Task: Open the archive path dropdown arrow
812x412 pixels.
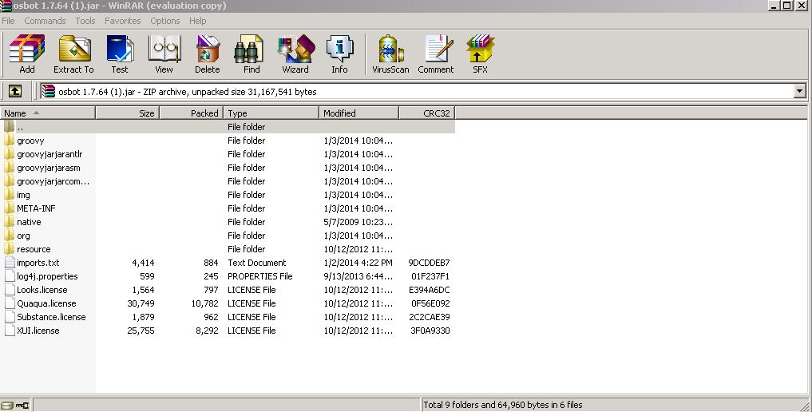Action: 799,92
